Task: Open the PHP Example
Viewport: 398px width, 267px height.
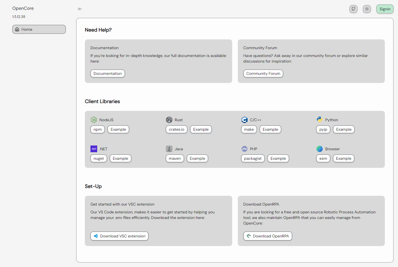Action: click(x=278, y=158)
